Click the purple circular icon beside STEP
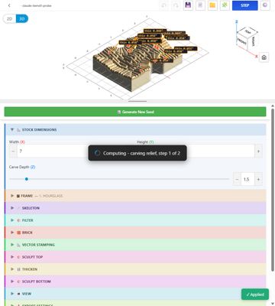Screen dimensions: 275x306 pos(265,5)
